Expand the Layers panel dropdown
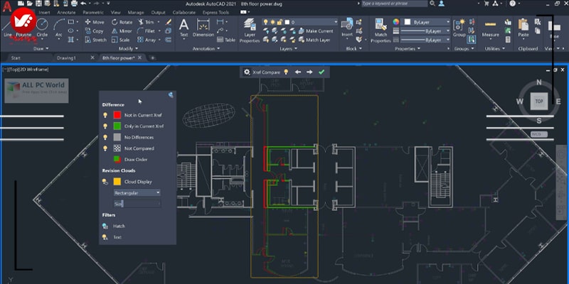 [289, 48]
